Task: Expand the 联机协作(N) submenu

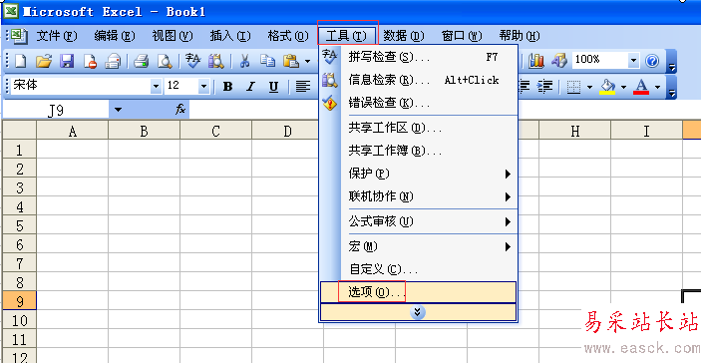Action: [x=419, y=196]
